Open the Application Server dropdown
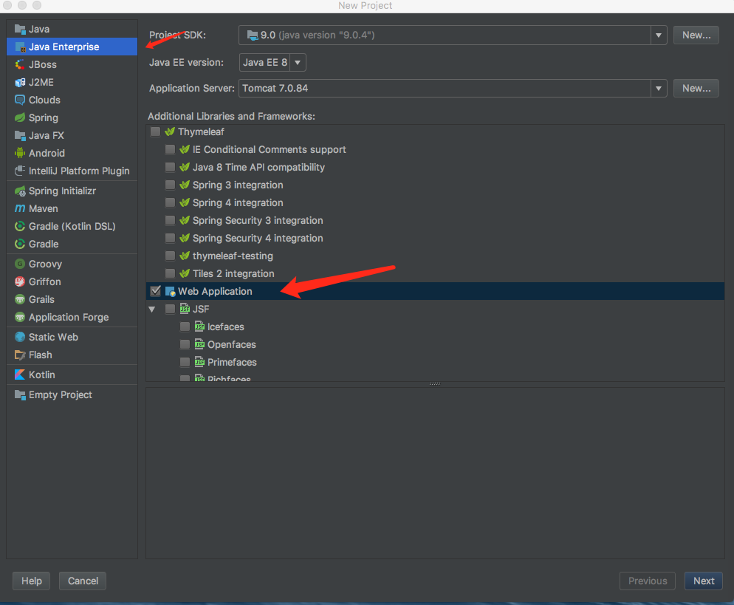Image resolution: width=734 pixels, height=605 pixels. click(658, 89)
